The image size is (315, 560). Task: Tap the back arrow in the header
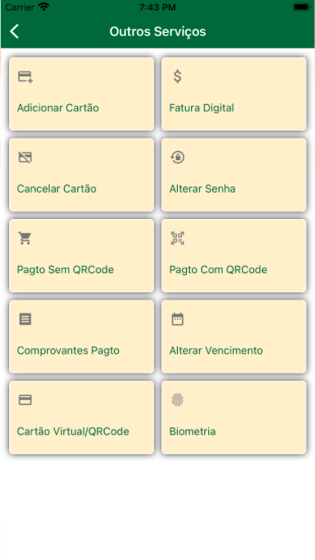click(x=14, y=32)
